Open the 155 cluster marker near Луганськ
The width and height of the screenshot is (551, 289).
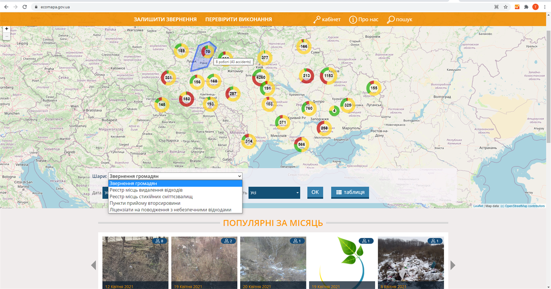click(374, 88)
